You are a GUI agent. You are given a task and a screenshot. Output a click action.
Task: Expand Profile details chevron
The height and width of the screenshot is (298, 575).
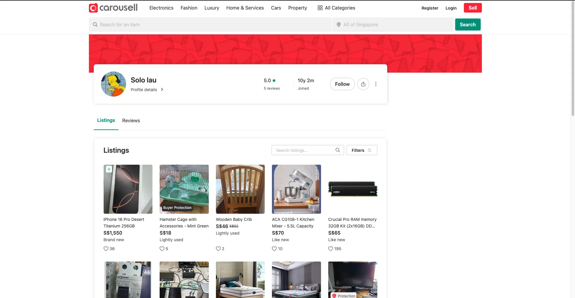162,89
